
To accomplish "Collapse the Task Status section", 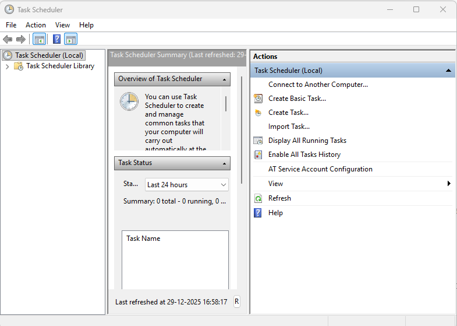I will click(224, 163).
